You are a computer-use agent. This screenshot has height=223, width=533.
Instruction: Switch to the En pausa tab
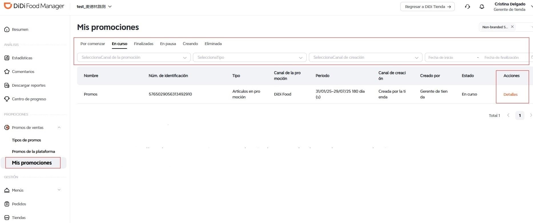click(x=168, y=44)
